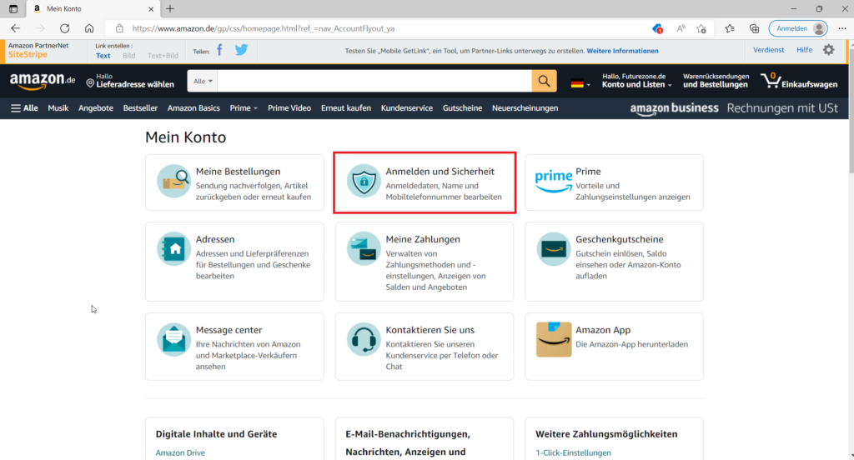
Task: Open the Einkaufswagen cart icon
Action: tap(799, 81)
